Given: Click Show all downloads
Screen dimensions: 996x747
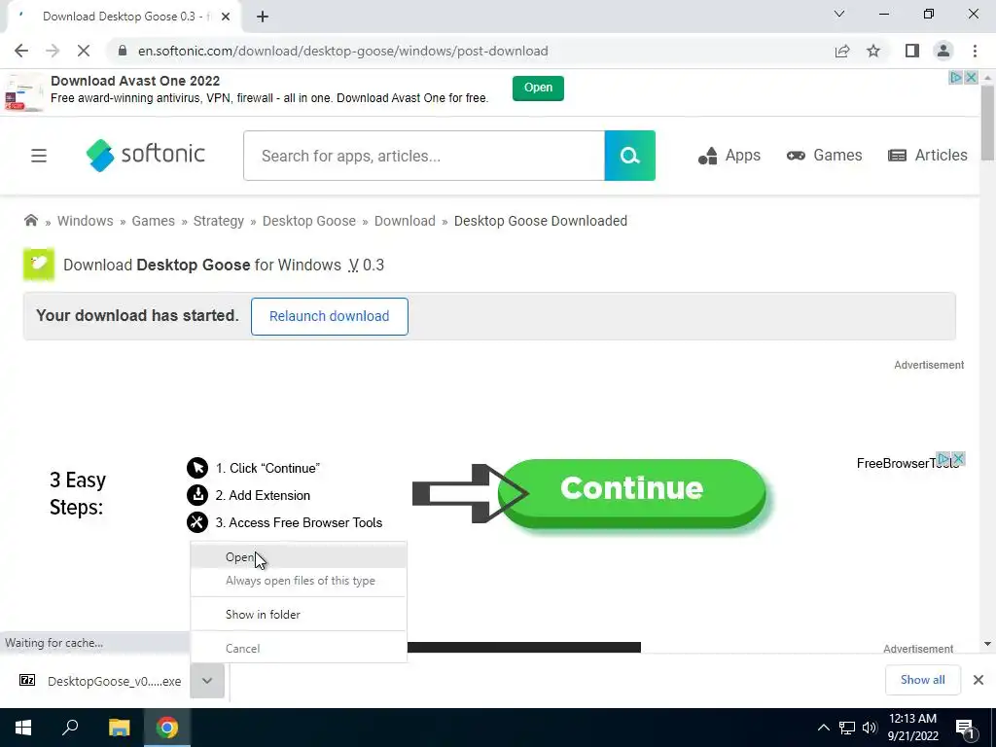Looking at the screenshot, I should click(922, 680).
